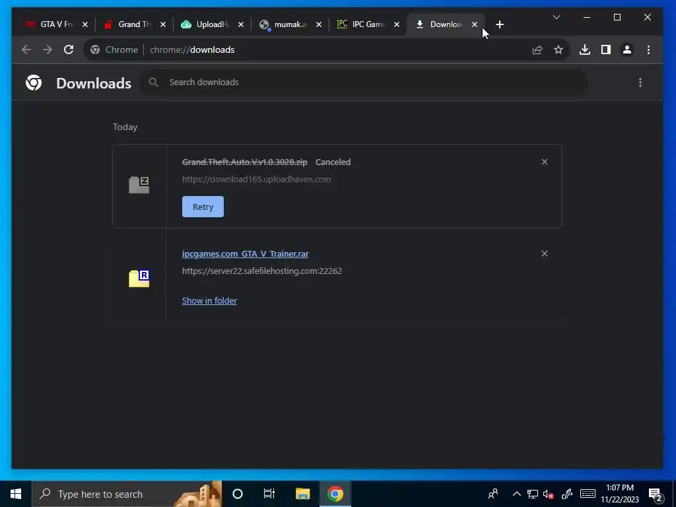Open a new browser tab

500,24
